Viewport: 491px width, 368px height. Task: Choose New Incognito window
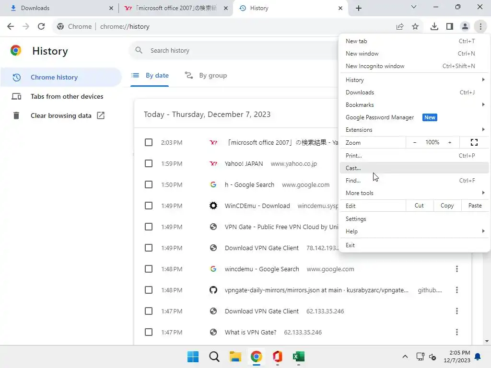coord(414,66)
